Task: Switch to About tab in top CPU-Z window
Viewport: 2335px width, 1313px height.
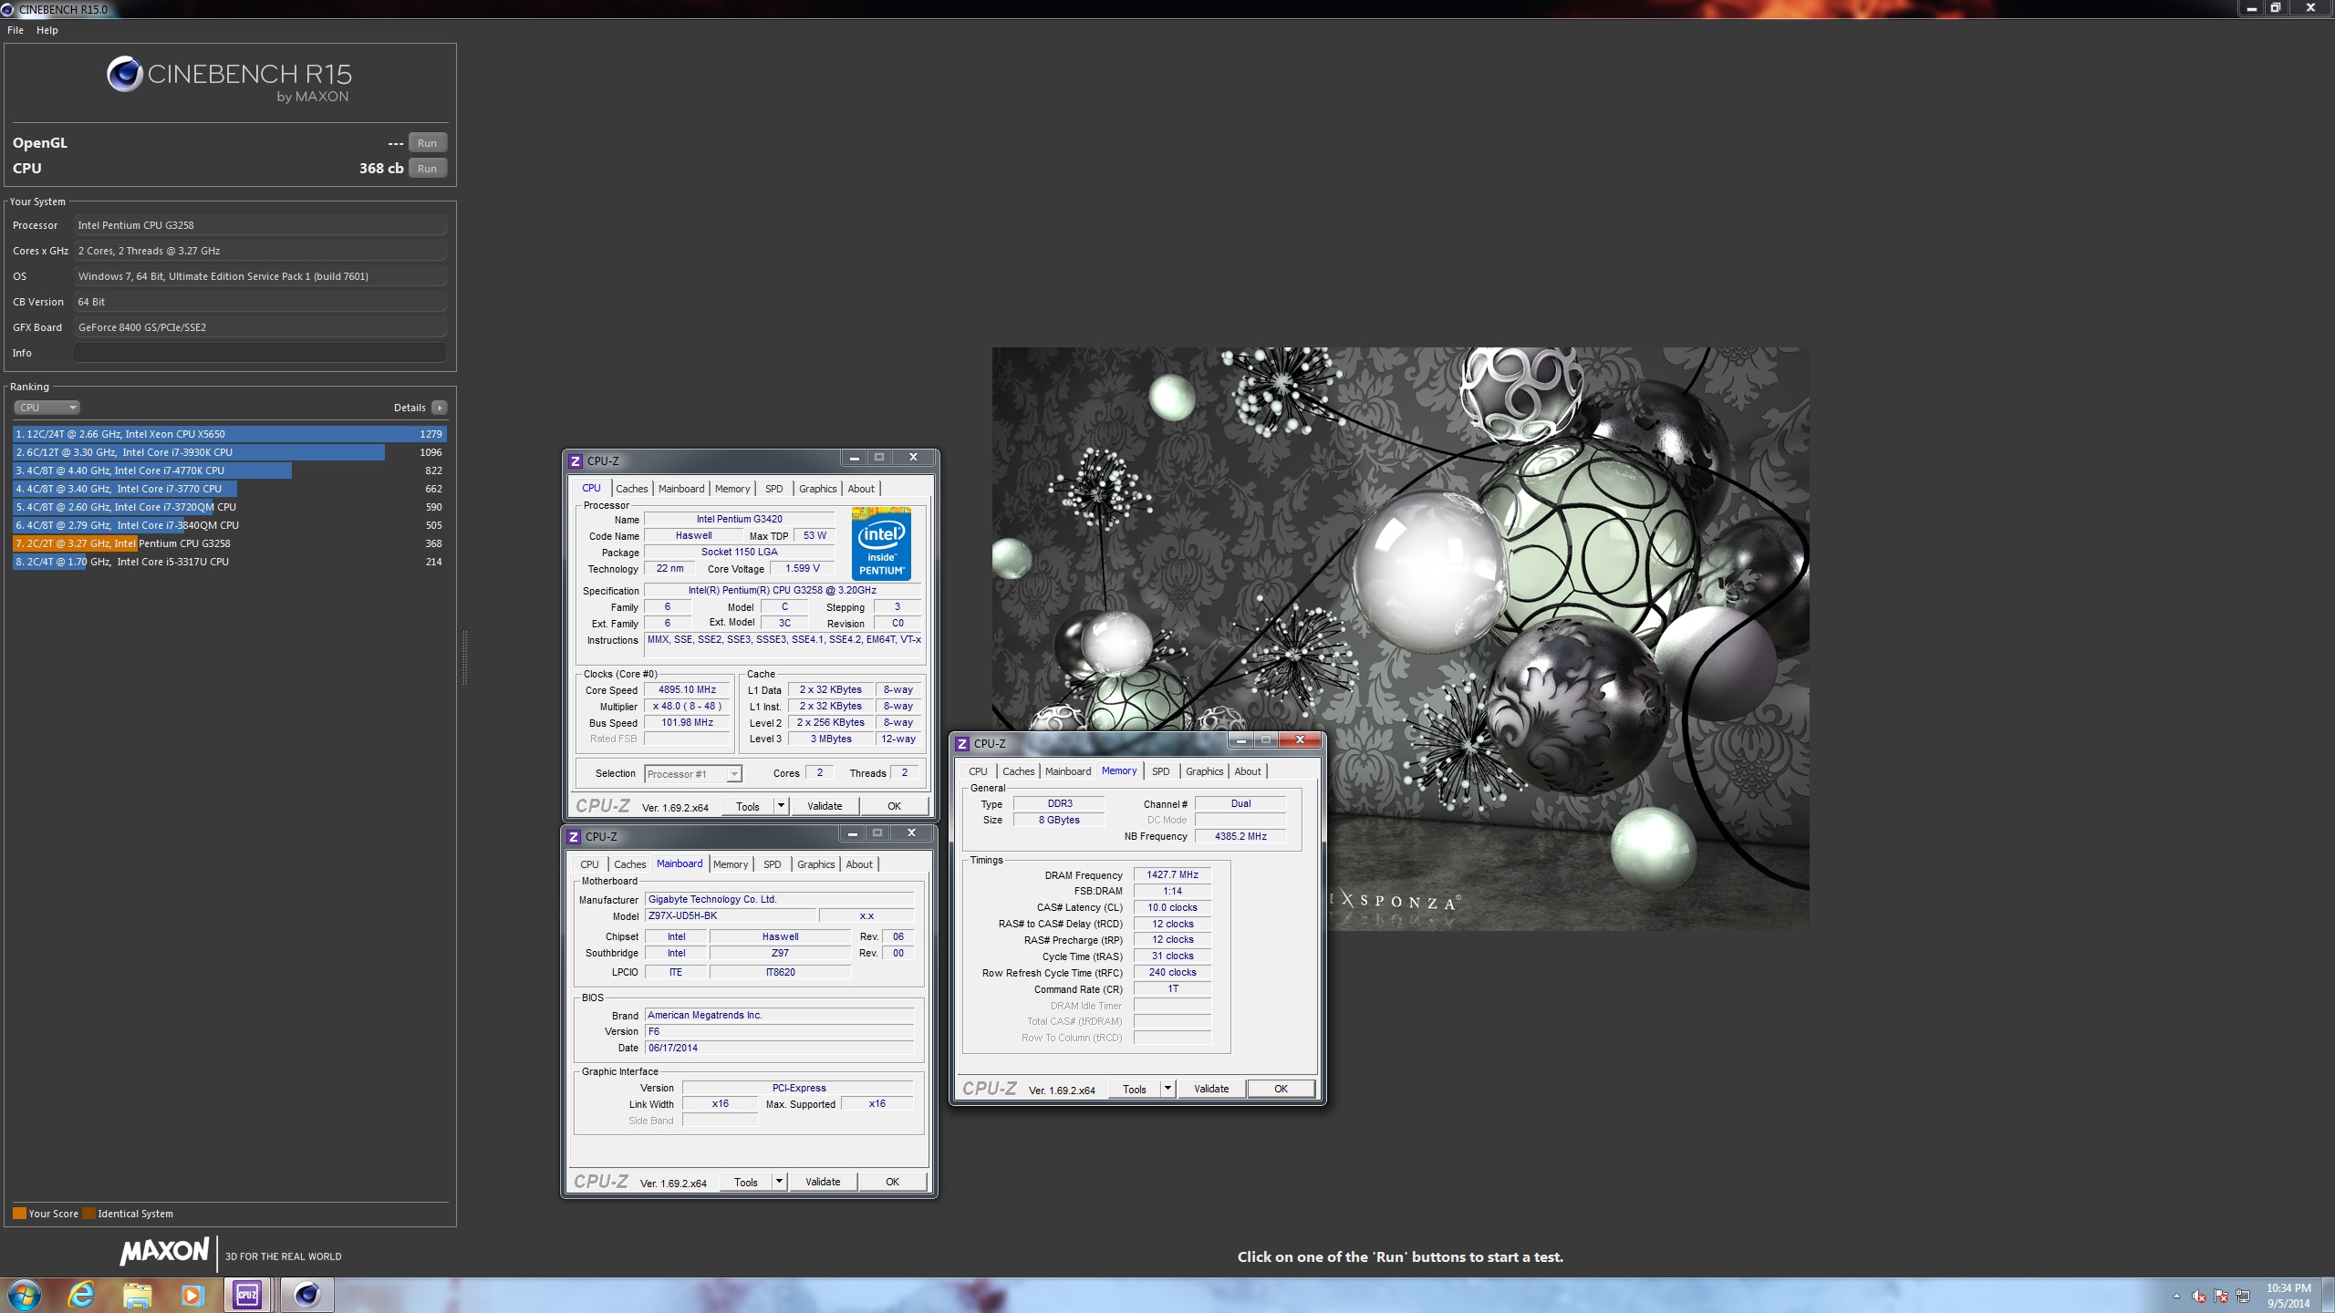Action: (861, 489)
